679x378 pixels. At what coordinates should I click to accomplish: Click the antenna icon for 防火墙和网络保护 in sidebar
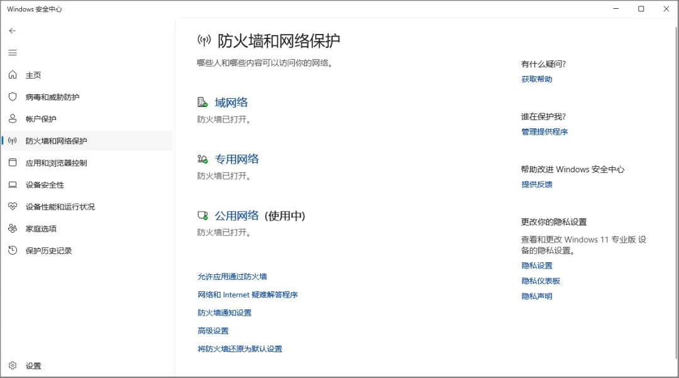pos(13,141)
